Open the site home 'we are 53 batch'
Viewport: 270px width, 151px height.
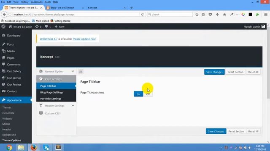[21, 27]
